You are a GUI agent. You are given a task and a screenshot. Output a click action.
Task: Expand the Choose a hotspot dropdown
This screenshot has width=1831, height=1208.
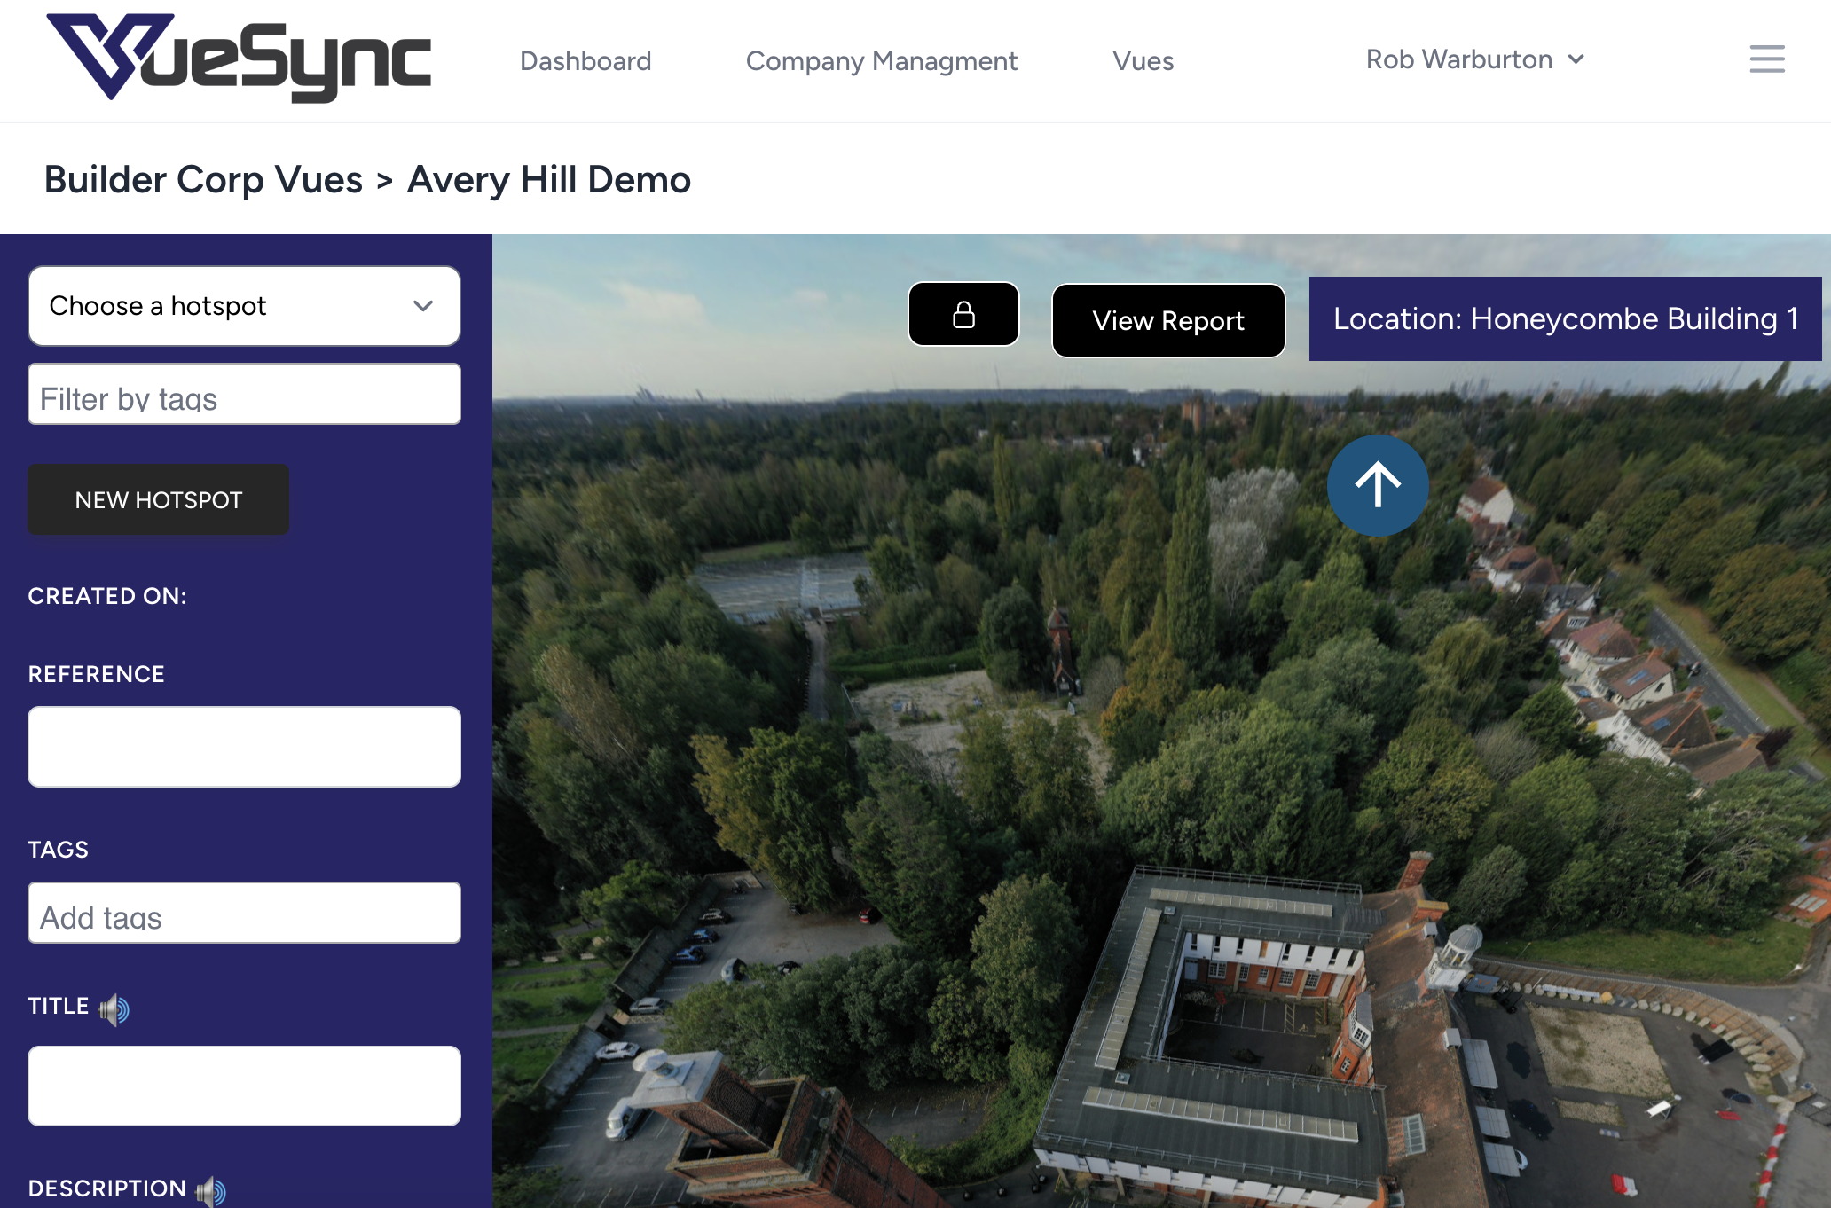[244, 306]
